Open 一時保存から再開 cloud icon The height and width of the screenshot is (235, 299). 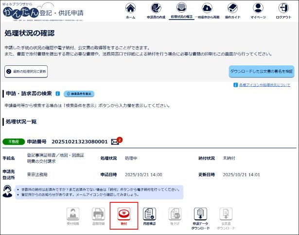(x=207, y=8)
